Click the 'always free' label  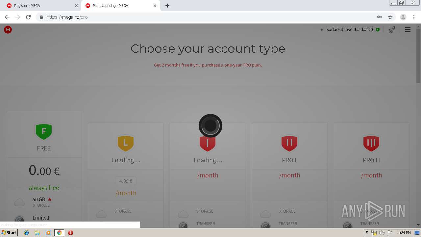pos(44,188)
